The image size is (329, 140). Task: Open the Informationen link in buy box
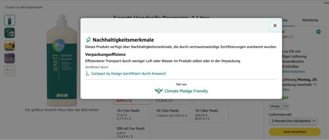click(293, 72)
